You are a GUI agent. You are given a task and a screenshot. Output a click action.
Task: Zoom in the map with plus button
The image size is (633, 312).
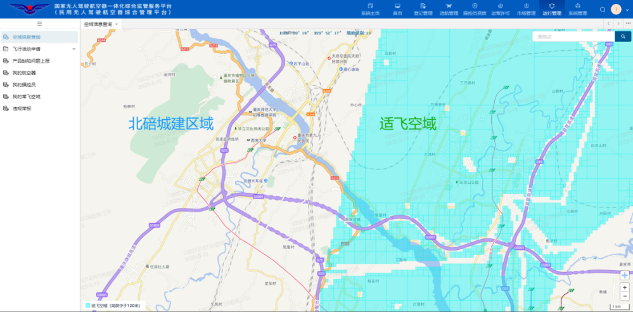tap(624, 287)
